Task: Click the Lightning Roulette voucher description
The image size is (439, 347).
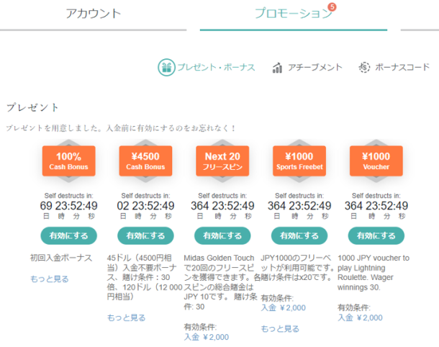Action: tap(374, 273)
